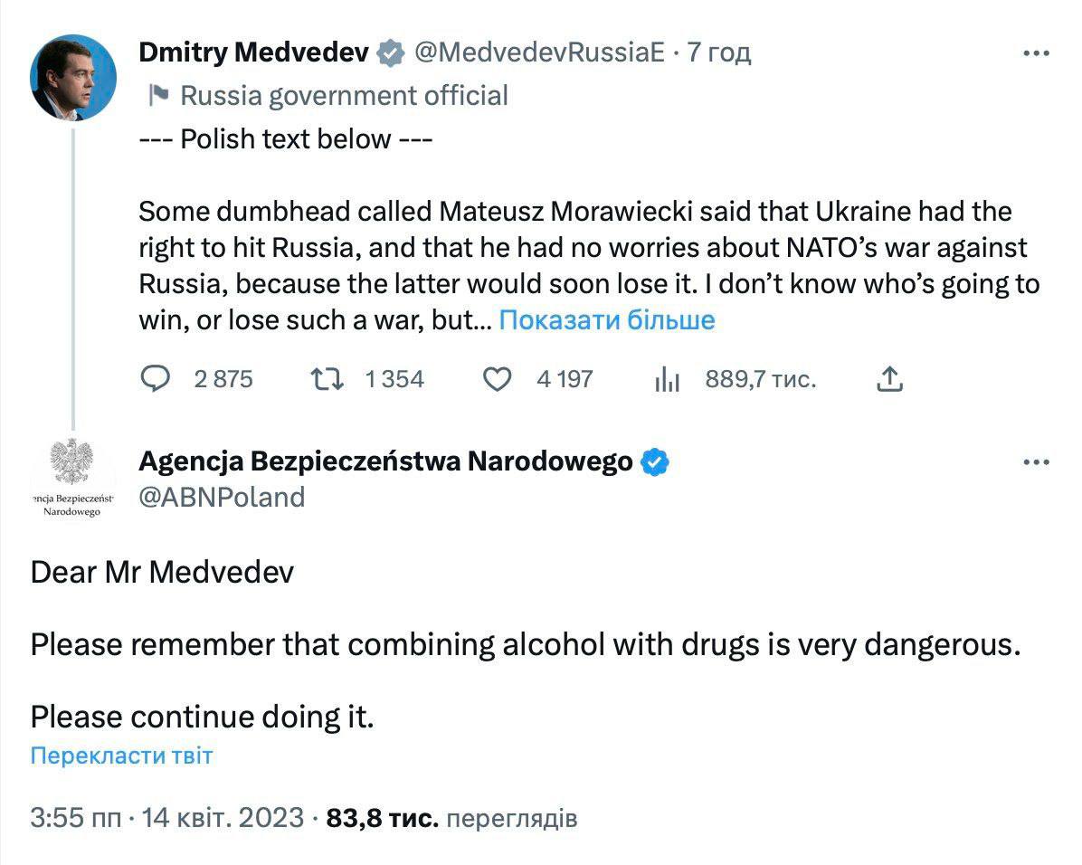
Task: Click the Polish eagle avatar of ABNPoland
Action: click(72, 477)
